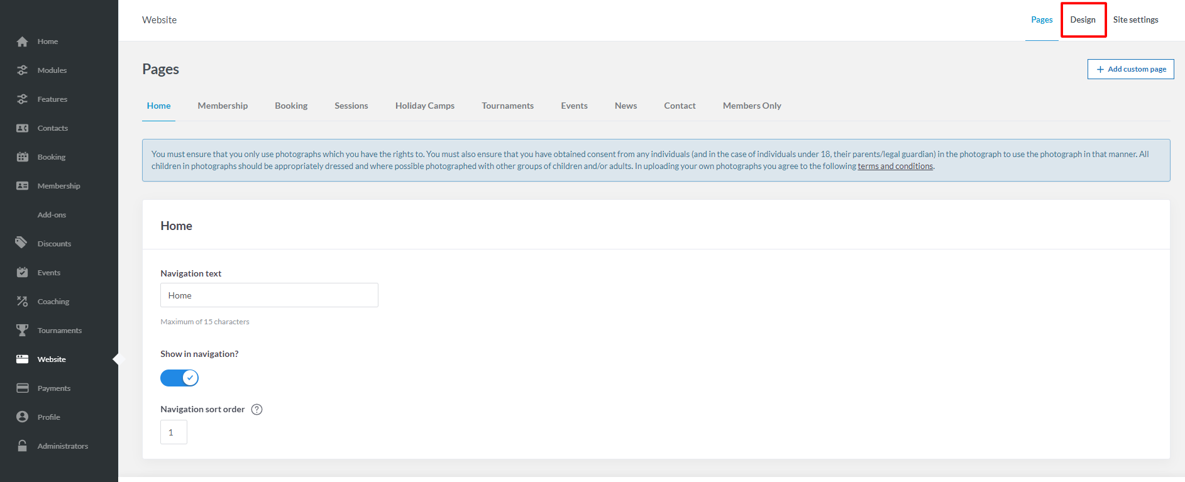
Task: Click the Add custom page button
Action: pyautogui.click(x=1130, y=69)
